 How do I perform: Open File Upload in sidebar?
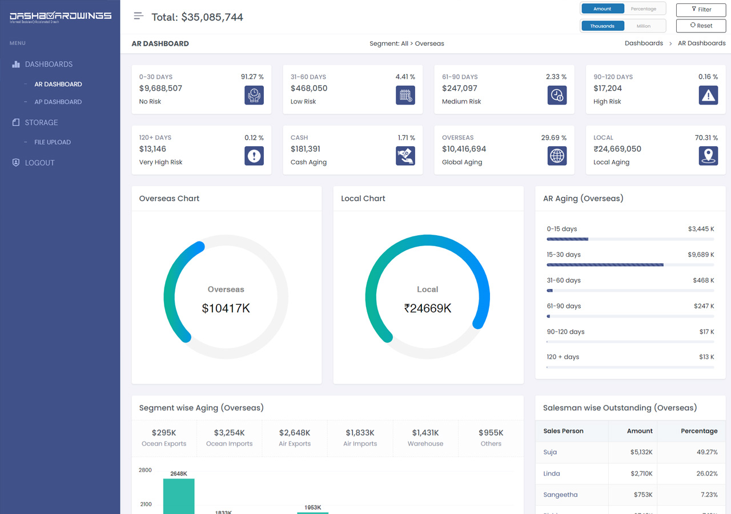tap(53, 142)
